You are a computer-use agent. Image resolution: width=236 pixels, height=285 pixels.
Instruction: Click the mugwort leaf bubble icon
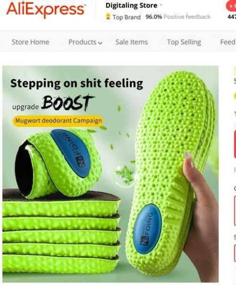[125, 175]
